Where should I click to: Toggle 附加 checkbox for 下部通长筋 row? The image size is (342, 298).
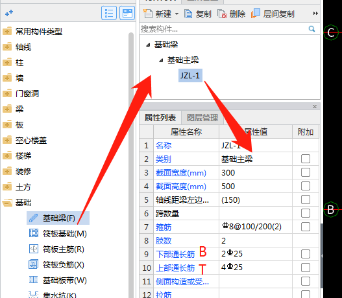[x=306, y=254]
